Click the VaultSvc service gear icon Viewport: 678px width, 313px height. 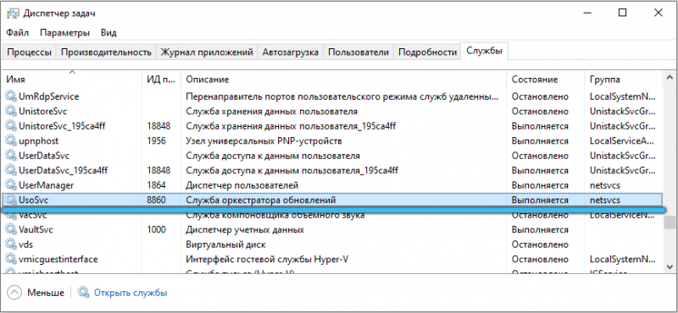10,230
